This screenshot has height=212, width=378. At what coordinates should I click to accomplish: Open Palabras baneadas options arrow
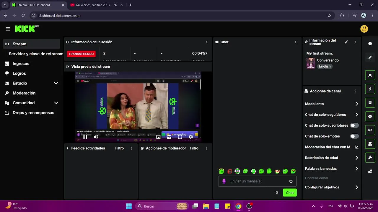(357, 169)
